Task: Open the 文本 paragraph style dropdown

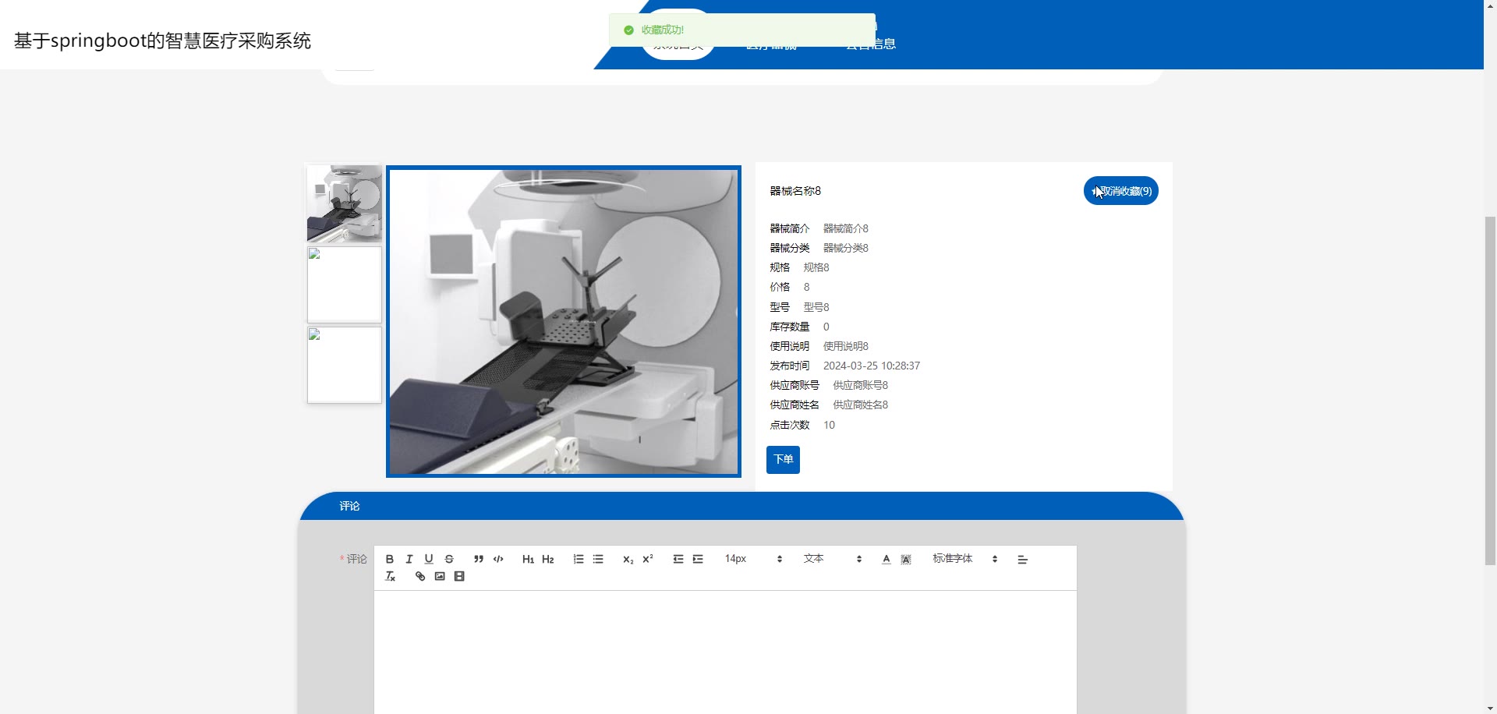Action: (x=832, y=559)
